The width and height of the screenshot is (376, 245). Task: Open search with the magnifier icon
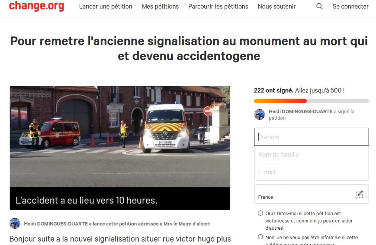pos(319,6)
